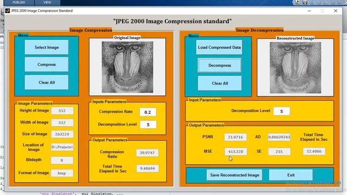Screen dimensions: 347x195
Task: Click the "PSNR" label
Action: point(208,137)
